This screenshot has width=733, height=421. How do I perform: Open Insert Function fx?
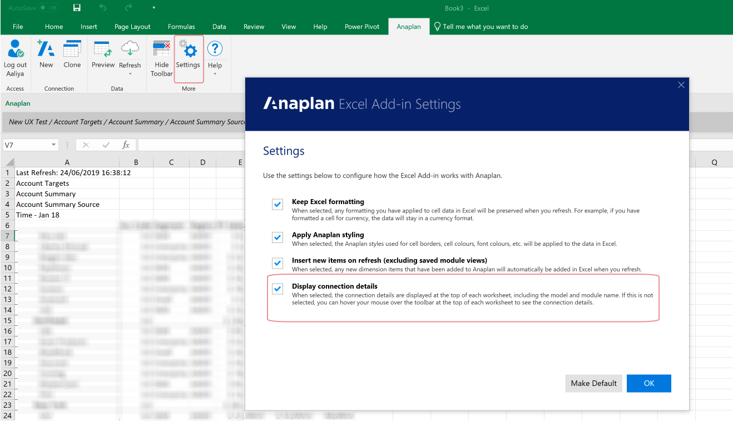[x=126, y=145]
